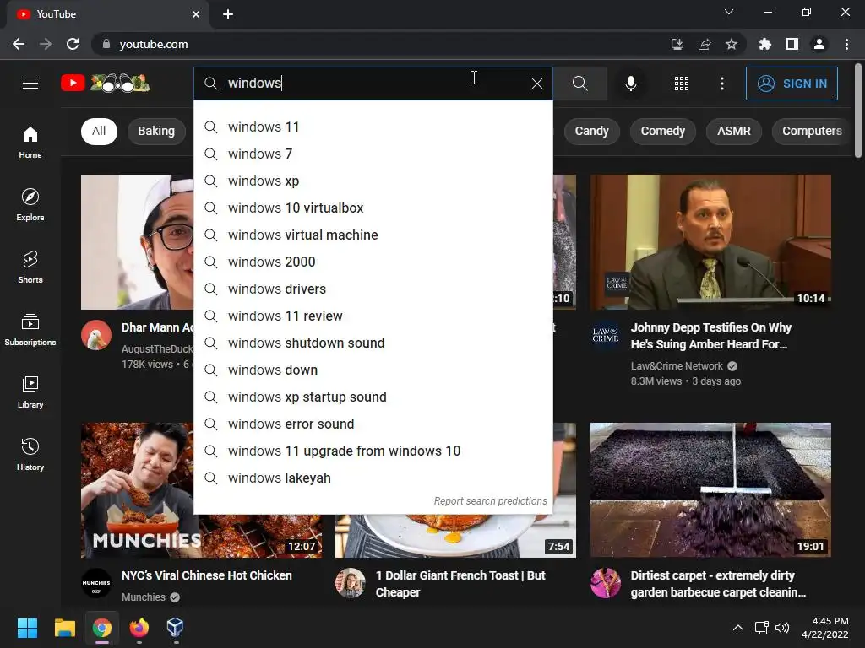This screenshot has height=648, width=865.
Task: Open the Chrome profile icon
Action: (819, 44)
